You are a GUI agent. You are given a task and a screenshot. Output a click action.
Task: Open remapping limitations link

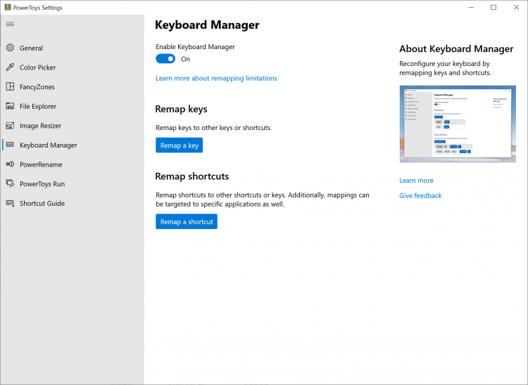216,79
